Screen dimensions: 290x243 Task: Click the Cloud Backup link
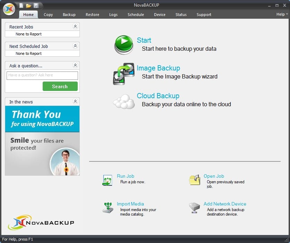coord(158,96)
